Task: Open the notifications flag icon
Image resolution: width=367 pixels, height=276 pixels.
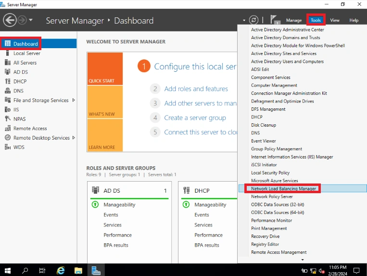Action: point(274,20)
